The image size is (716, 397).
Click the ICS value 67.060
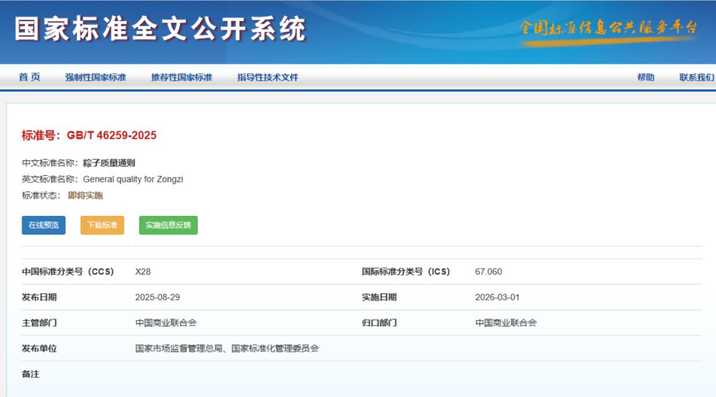pyautogui.click(x=488, y=271)
